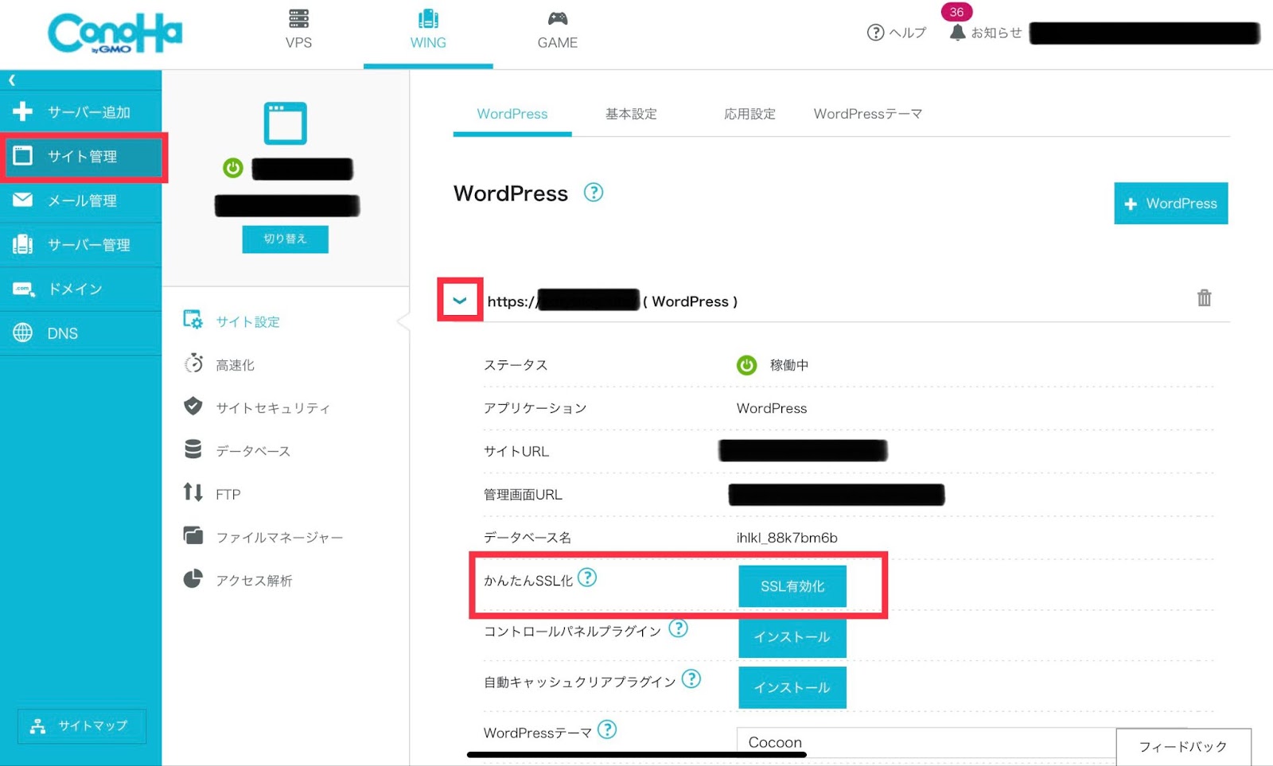Install the コントロールパネルプラグイン
Viewport: 1273px width, 766px height.
click(792, 637)
